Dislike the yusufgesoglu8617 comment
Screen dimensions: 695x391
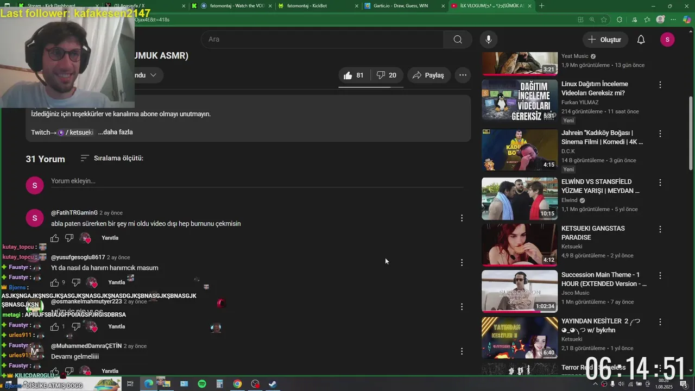[76, 282]
